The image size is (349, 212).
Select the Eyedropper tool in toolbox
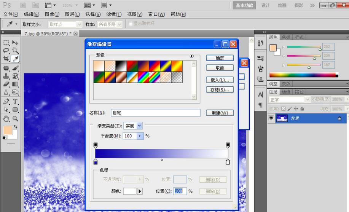(x=15, y=59)
